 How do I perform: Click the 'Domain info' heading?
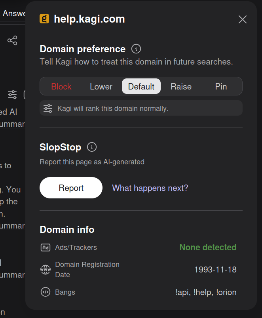click(x=67, y=230)
